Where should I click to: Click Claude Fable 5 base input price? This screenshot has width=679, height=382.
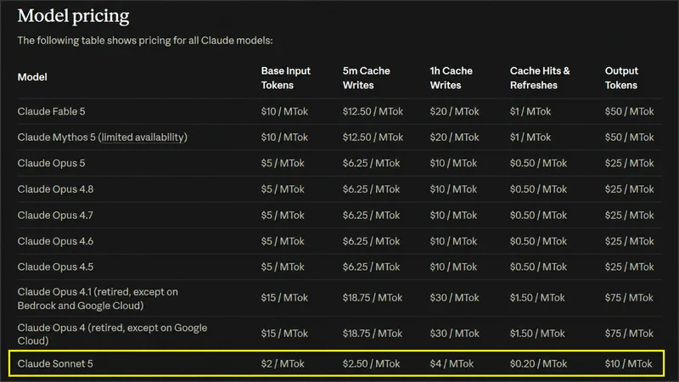pyautogui.click(x=284, y=111)
